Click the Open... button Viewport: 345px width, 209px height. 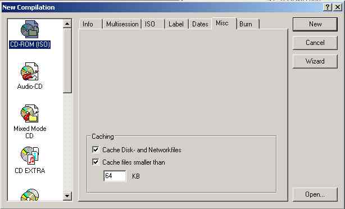click(315, 194)
